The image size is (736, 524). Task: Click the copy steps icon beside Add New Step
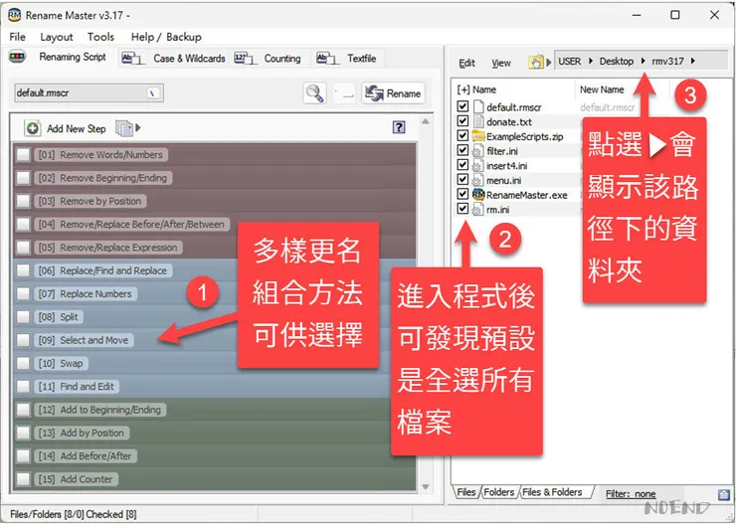(x=124, y=128)
